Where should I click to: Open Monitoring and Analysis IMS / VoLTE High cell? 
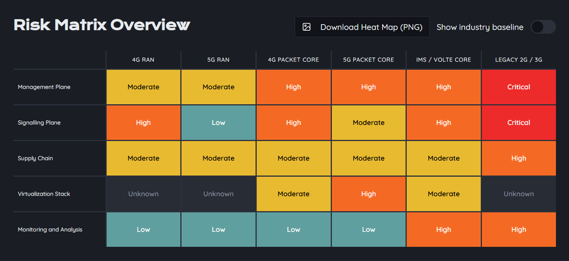click(x=443, y=230)
